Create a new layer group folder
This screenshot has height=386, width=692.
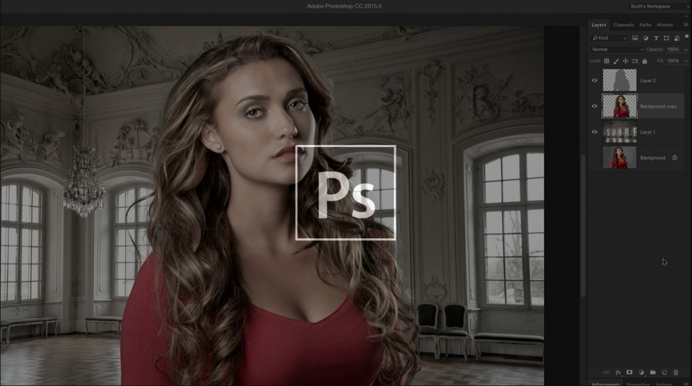tap(653, 372)
